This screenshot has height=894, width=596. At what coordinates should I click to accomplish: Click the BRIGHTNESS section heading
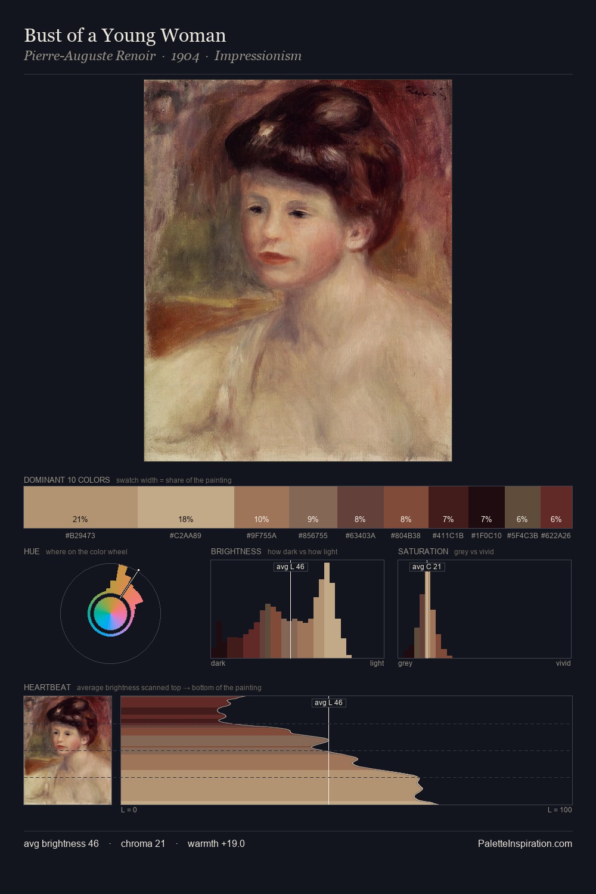coord(236,551)
